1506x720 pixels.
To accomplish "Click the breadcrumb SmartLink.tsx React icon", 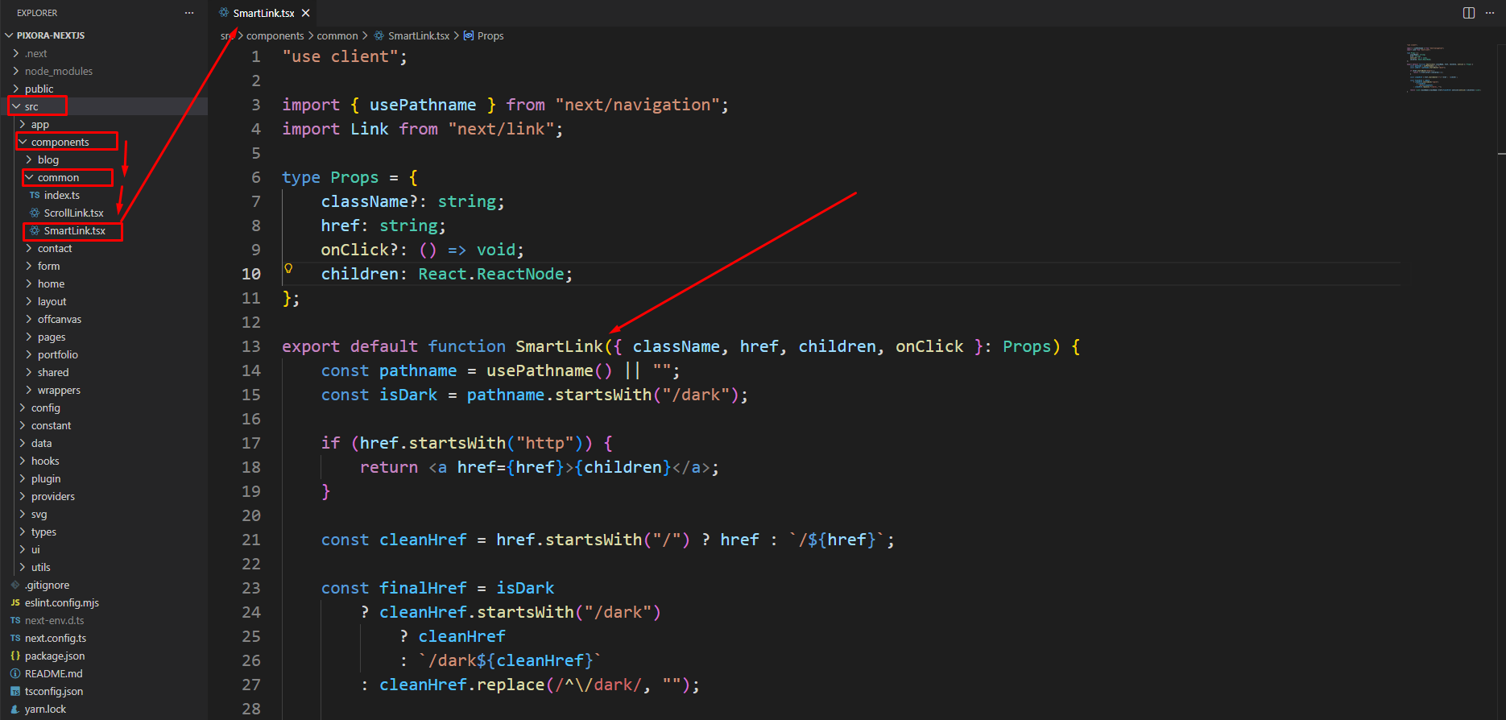I will (379, 35).
